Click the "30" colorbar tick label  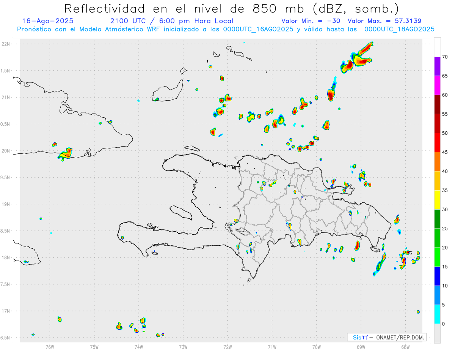[x=445, y=210]
